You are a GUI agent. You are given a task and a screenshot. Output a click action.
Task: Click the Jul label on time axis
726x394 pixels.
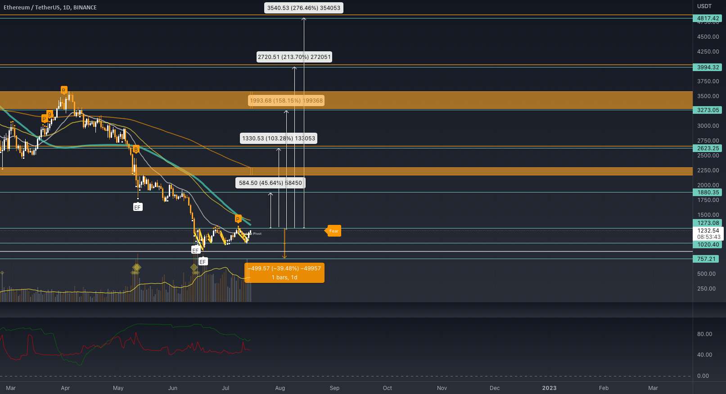pos(225,388)
